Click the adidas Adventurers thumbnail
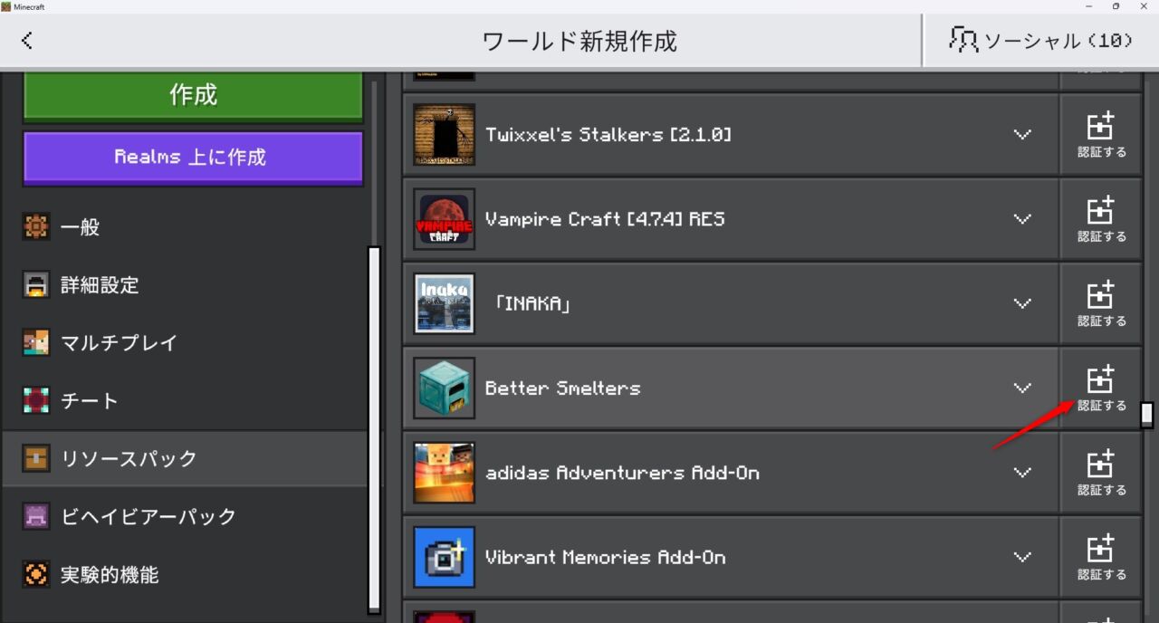This screenshot has height=623, width=1159. pos(444,472)
